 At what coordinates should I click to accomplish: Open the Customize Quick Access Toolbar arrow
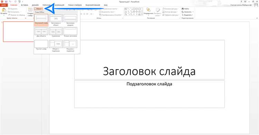[23, 1]
